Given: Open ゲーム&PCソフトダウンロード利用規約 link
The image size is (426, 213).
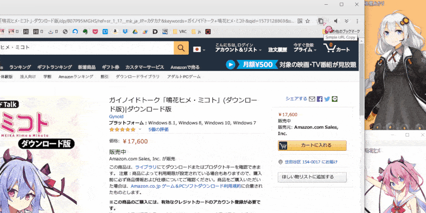Looking at the screenshot, I should (185, 186).
